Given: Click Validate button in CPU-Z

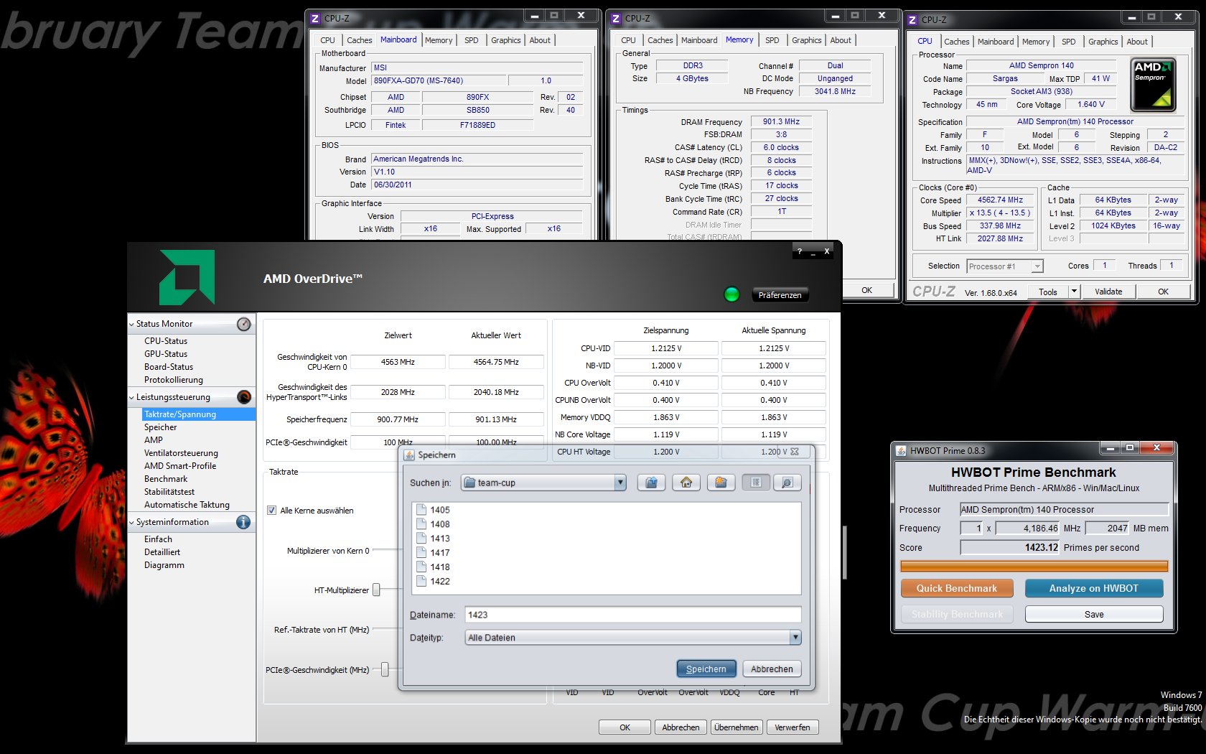Looking at the screenshot, I should (1108, 292).
